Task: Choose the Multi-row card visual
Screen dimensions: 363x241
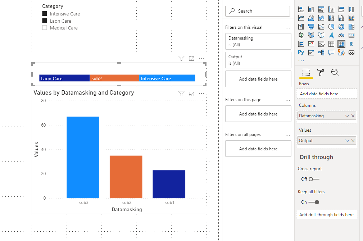Action: 301,44
